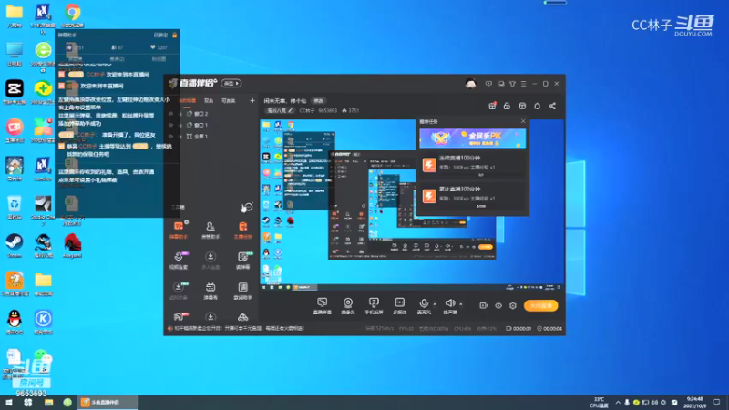Add a new scene with plus icon
This screenshot has width=729, height=410.
[x=252, y=100]
